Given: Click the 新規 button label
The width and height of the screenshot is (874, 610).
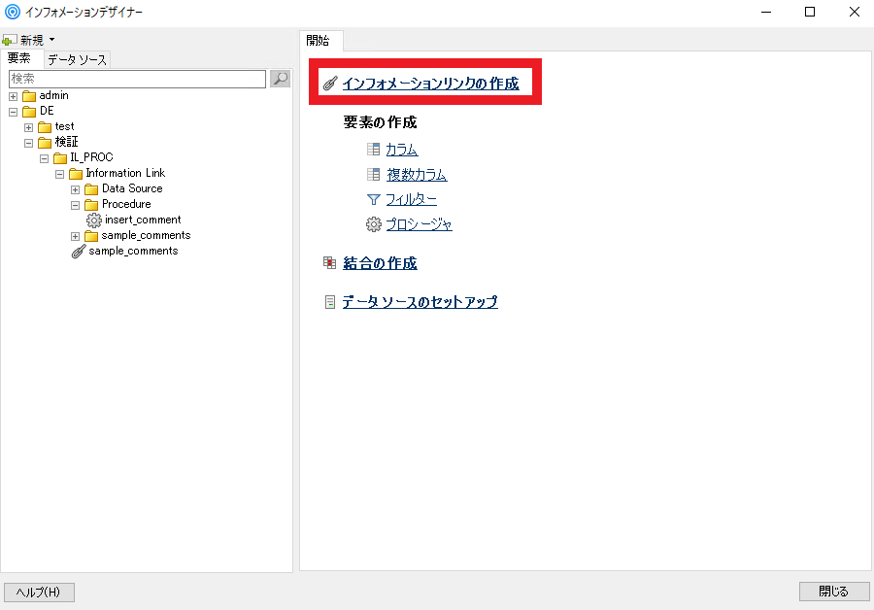Looking at the screenshot, I should coord(32,40).
